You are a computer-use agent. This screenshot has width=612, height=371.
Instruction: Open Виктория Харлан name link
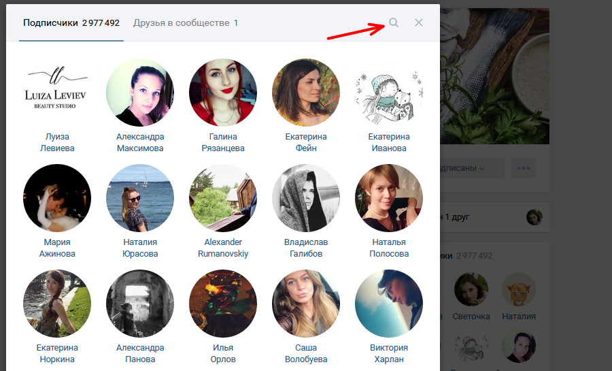point(389,353)
